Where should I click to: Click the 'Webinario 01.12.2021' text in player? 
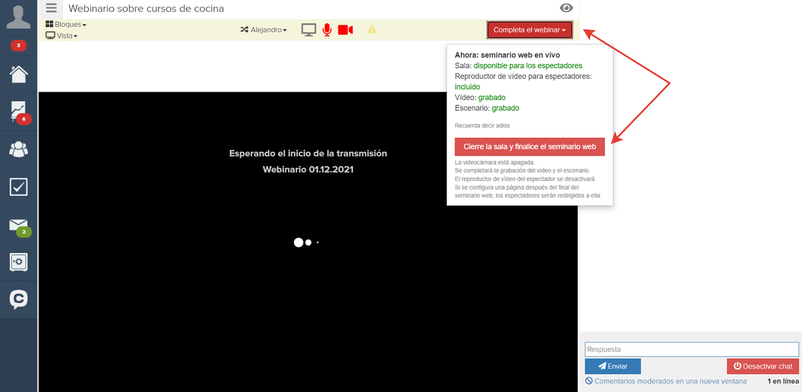click(308, 170)
